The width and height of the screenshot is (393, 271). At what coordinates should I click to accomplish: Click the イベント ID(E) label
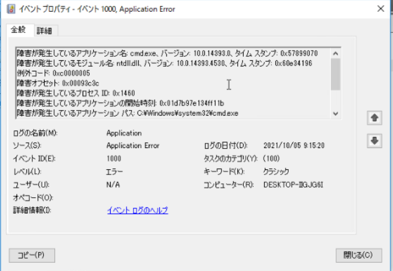pos(34,159)
